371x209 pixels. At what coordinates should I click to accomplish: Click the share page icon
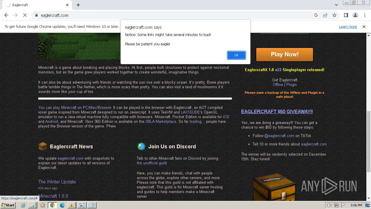click(325, 15)
